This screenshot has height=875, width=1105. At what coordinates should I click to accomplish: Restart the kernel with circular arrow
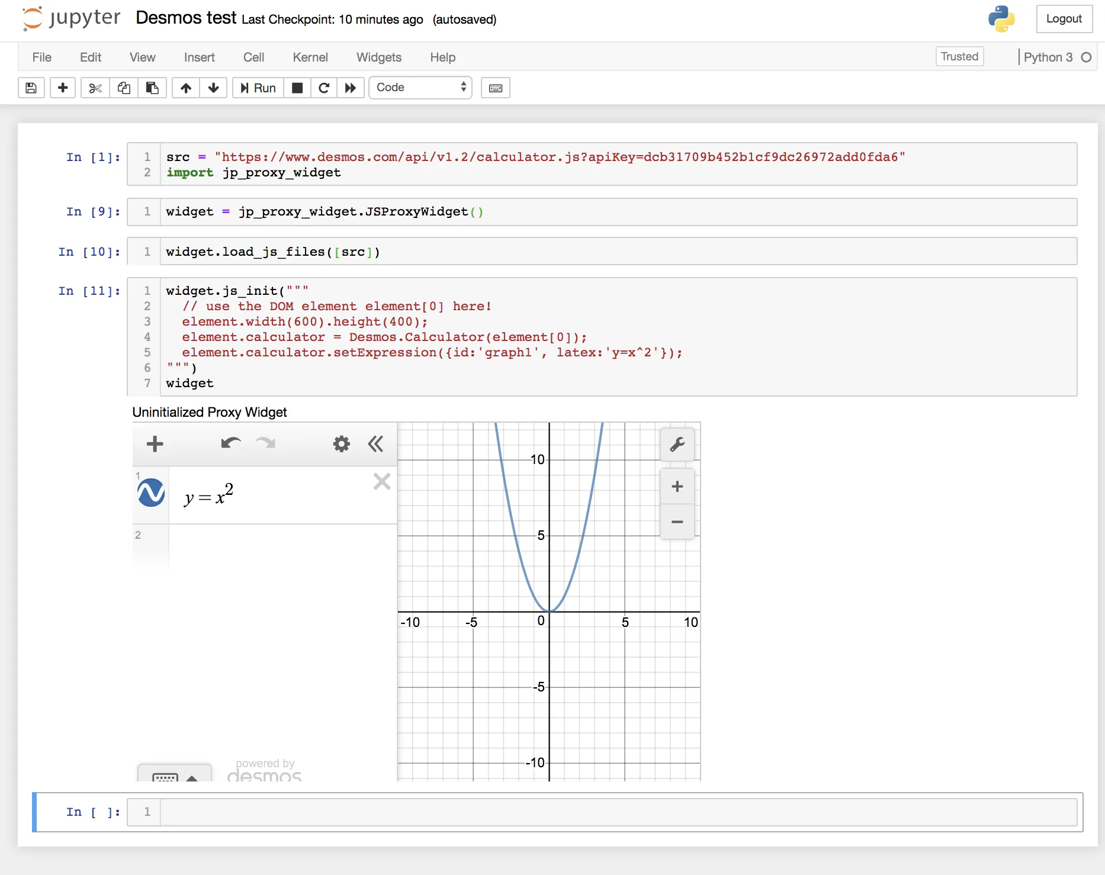(x=324, y=88)
